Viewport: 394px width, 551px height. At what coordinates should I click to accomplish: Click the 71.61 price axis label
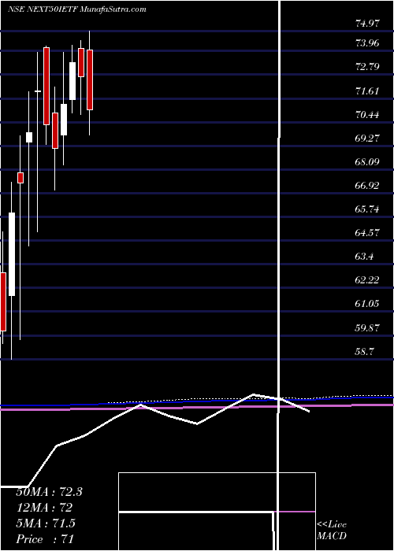click(x=367, y=91)
